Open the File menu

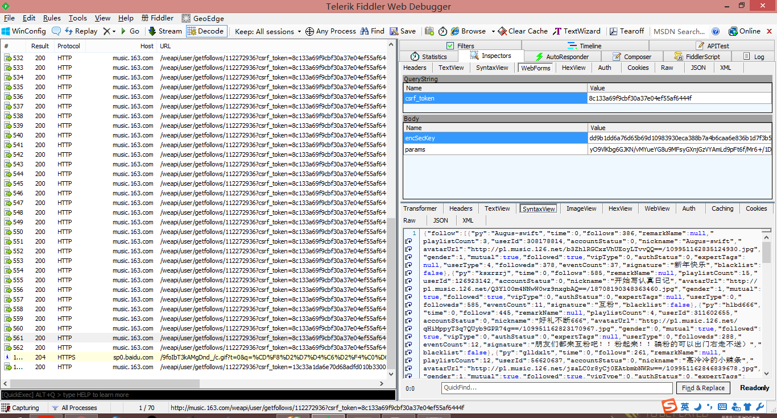(9, 18)
